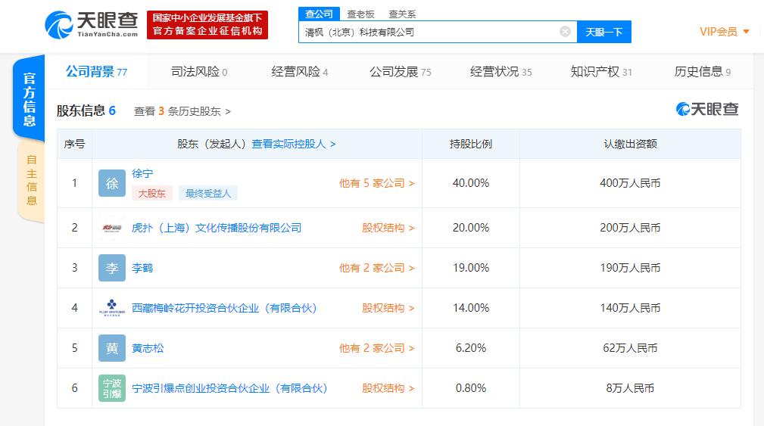
Task: Click the 虎扑 company logo thumbnail
Action: [112, 228]
